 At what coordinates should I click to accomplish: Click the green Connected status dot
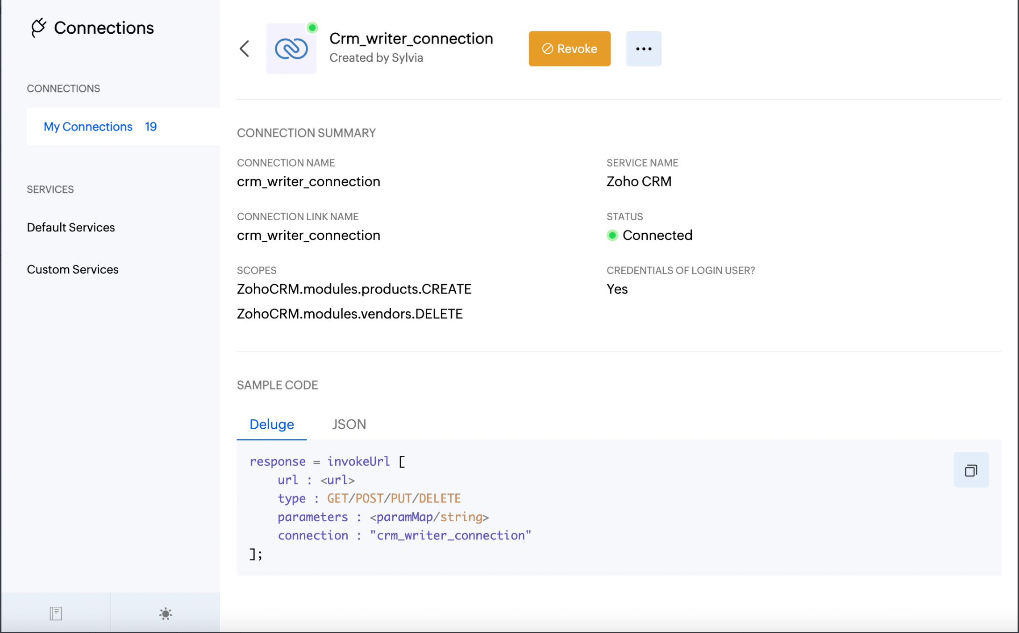click(612, 235)
